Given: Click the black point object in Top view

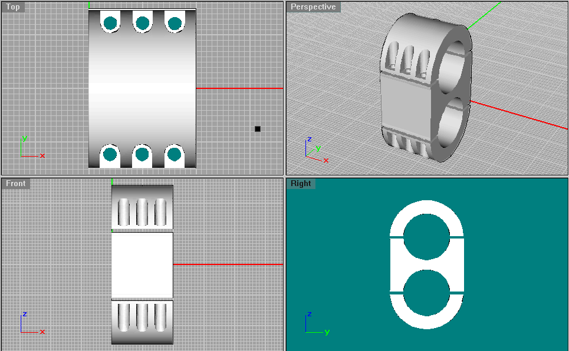Looking at the screenshot, I should pyautogui.click(x=258, y=129).
